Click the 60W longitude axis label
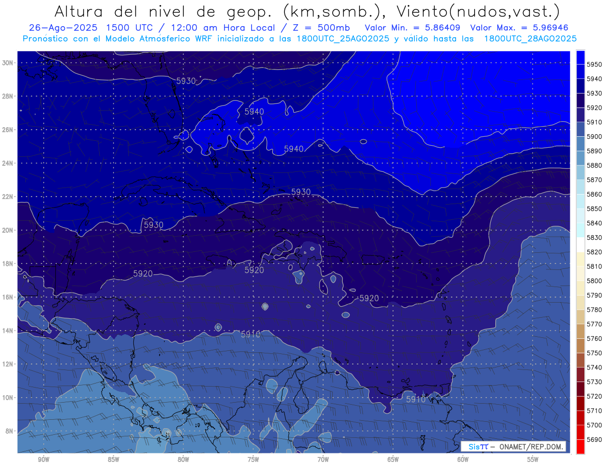The height and width of the screenshot is (466, 604). point(463,459)
